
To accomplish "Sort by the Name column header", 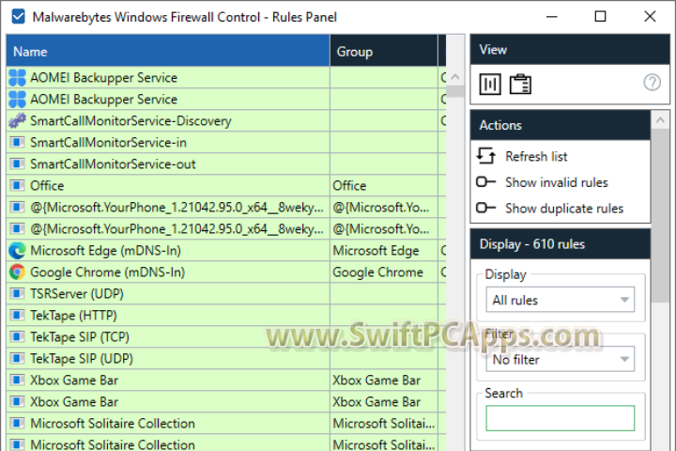I will point(168,51).
